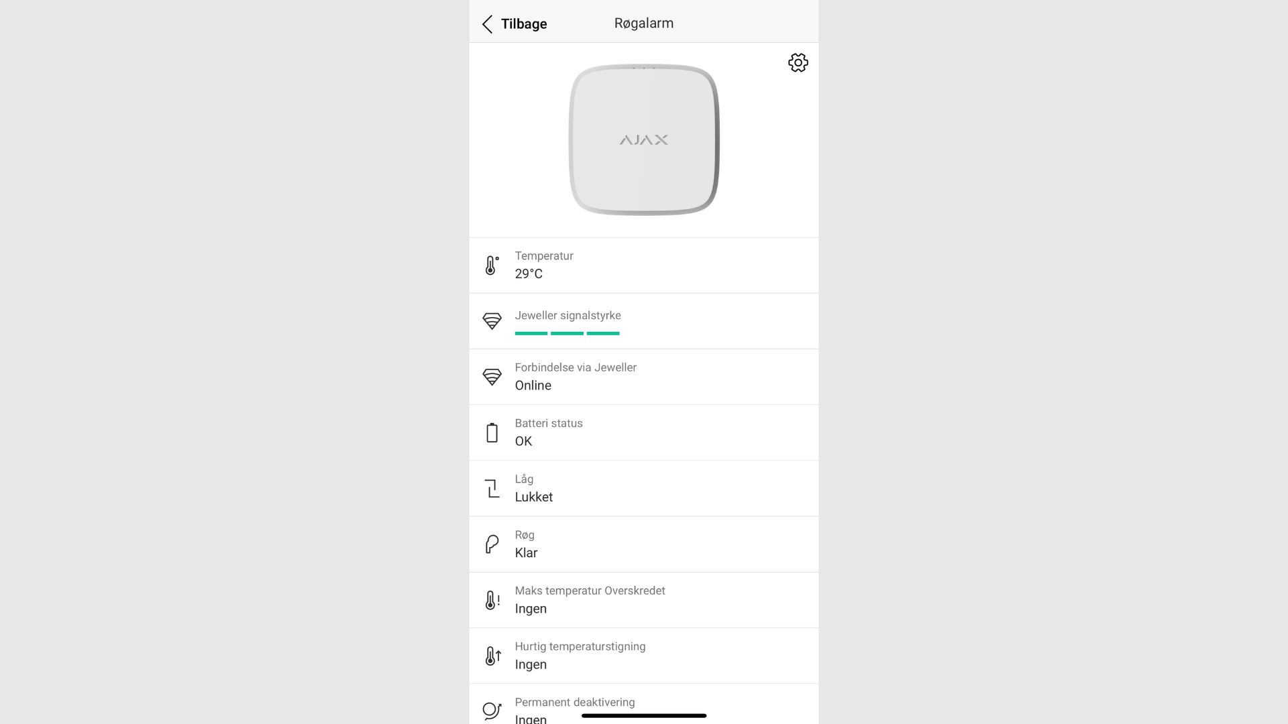Click the thermometer Temperatur icon
Viewport: 1288px width, 724px height.
pyautogui.click(x=492, y=265)
